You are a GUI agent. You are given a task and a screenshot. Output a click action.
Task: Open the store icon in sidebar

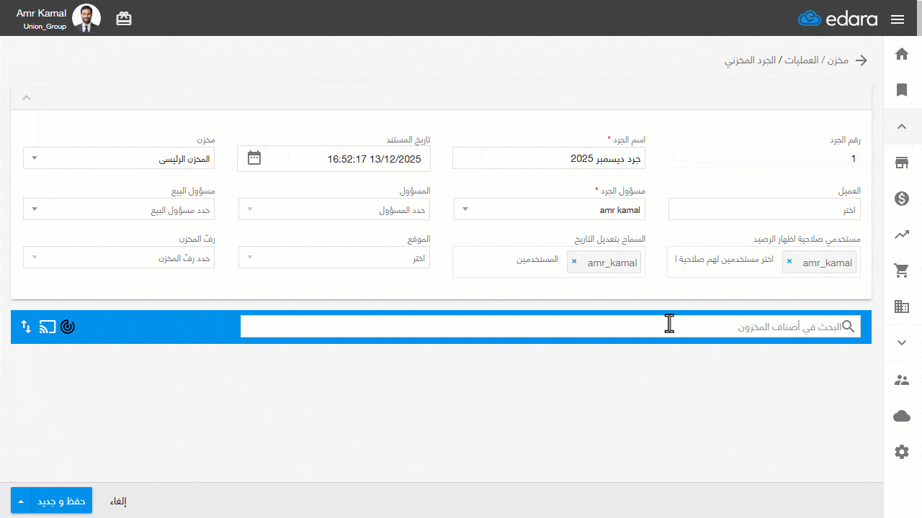902,163
